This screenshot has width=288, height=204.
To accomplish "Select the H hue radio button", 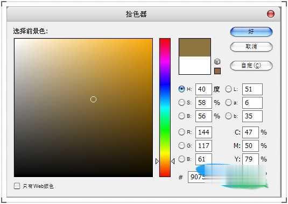I will [x=181, y=89].
